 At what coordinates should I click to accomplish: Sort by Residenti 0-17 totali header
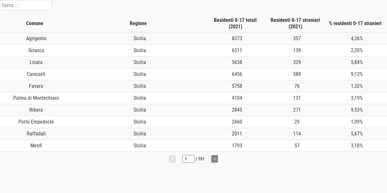(235, 23)
